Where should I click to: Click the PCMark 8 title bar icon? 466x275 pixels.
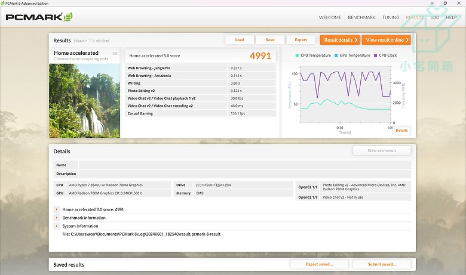[x=2, y=3]
